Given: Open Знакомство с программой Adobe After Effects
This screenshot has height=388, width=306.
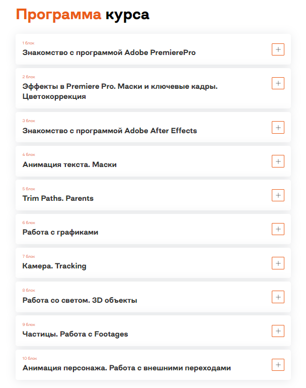Looking at the screenshot, I should coord(110,131).
